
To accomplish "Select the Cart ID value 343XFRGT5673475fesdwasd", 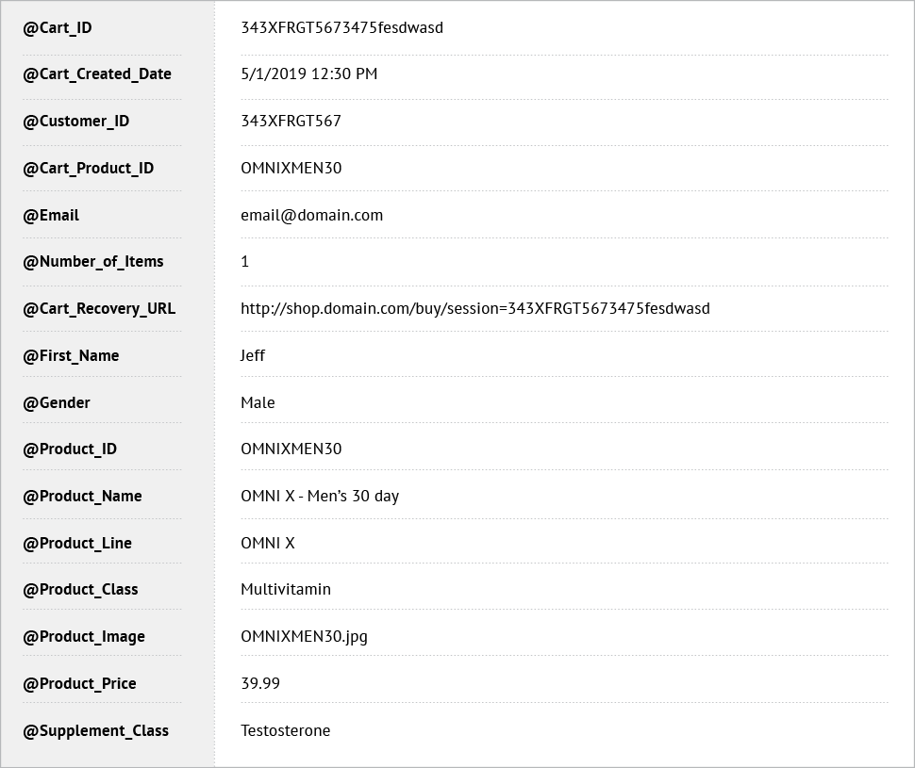I will click(x=342, y=27).
